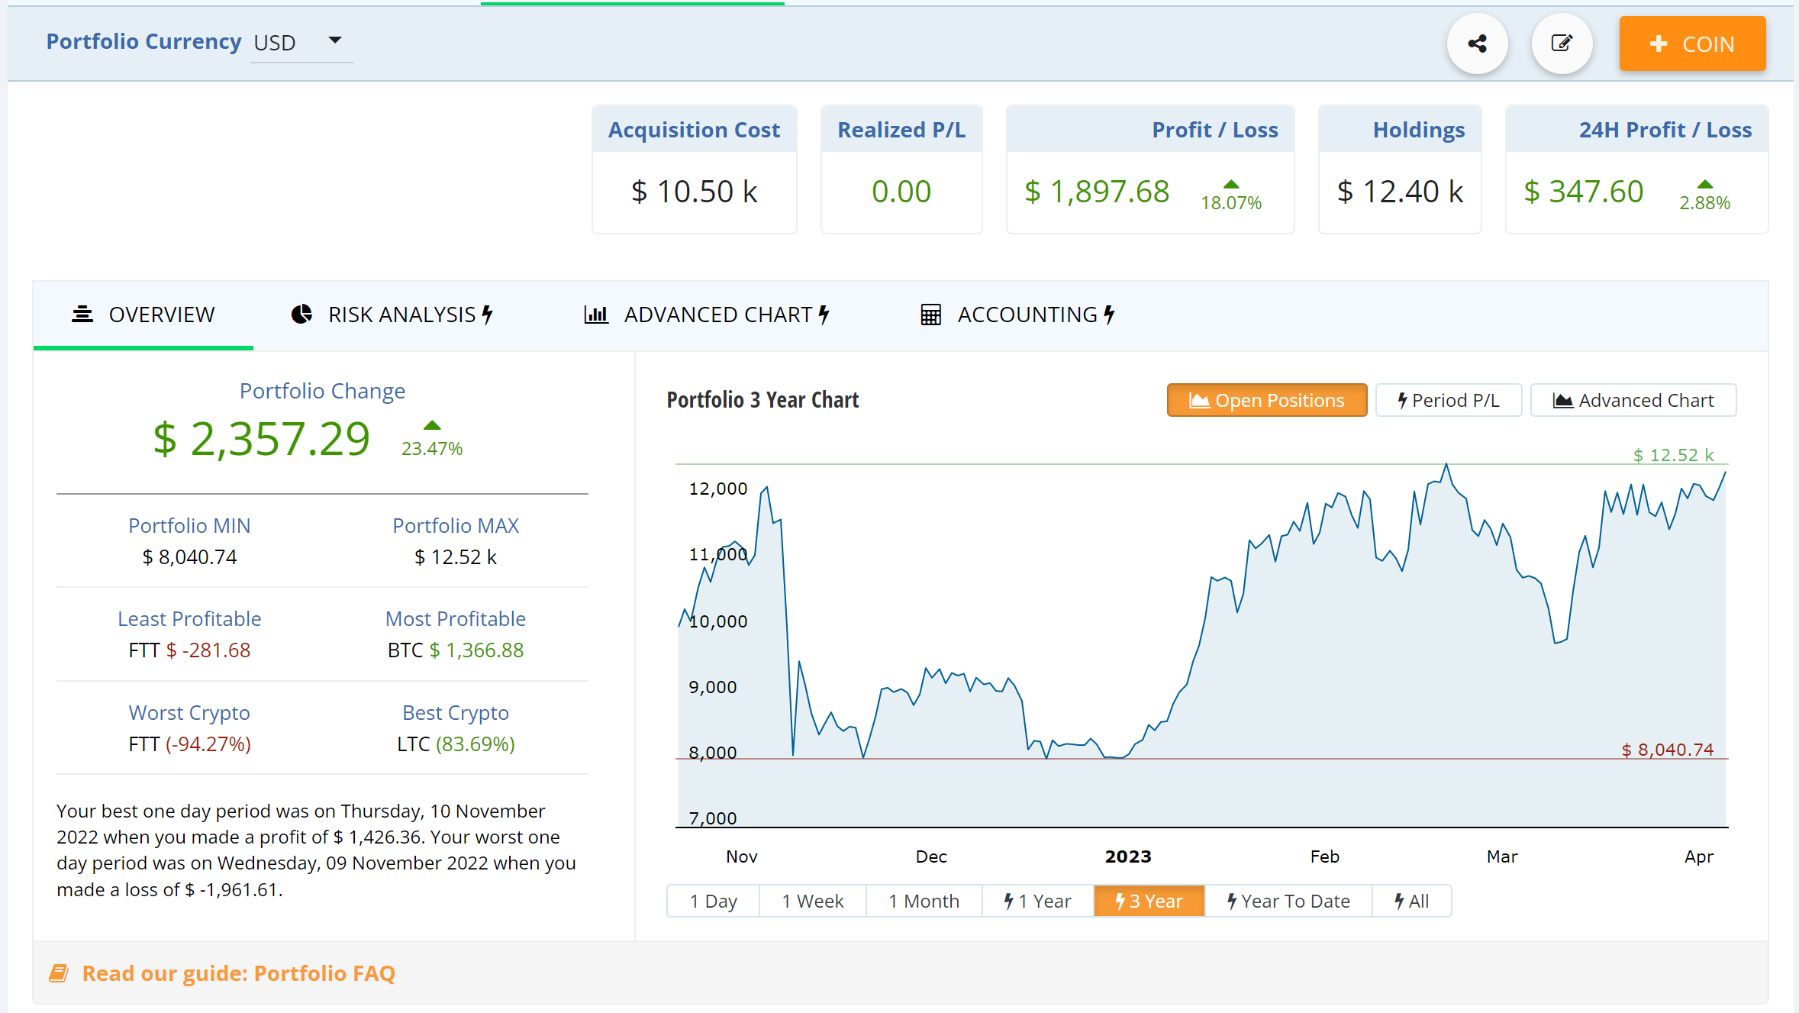The height and width of the screenshot is (1013, 1799).
Task: Open the Portfolio FAQ guide link
Action: tap(238, 973)
